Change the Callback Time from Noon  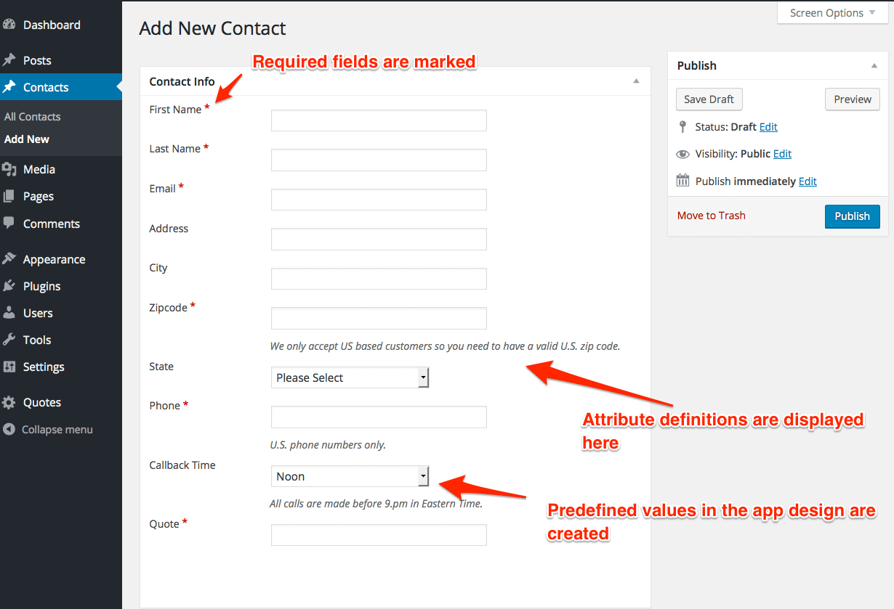point(349,476)
